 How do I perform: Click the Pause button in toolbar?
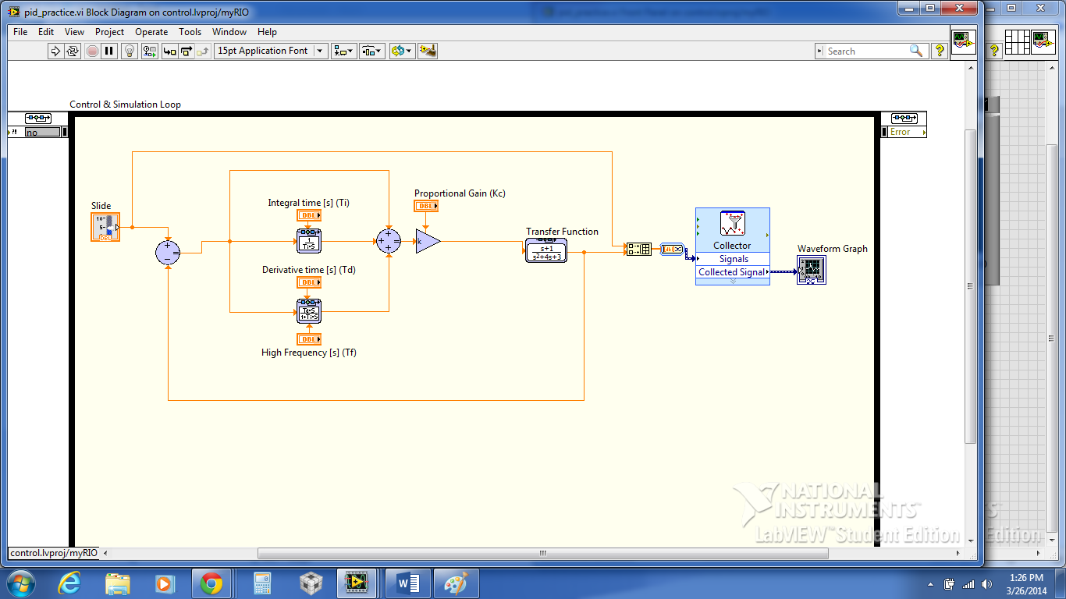[x=109, y=51]
